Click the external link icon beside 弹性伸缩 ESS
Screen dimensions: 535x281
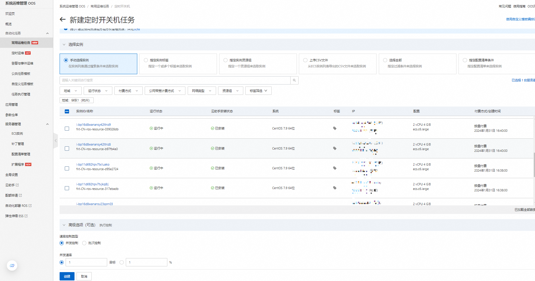[26, 216]
